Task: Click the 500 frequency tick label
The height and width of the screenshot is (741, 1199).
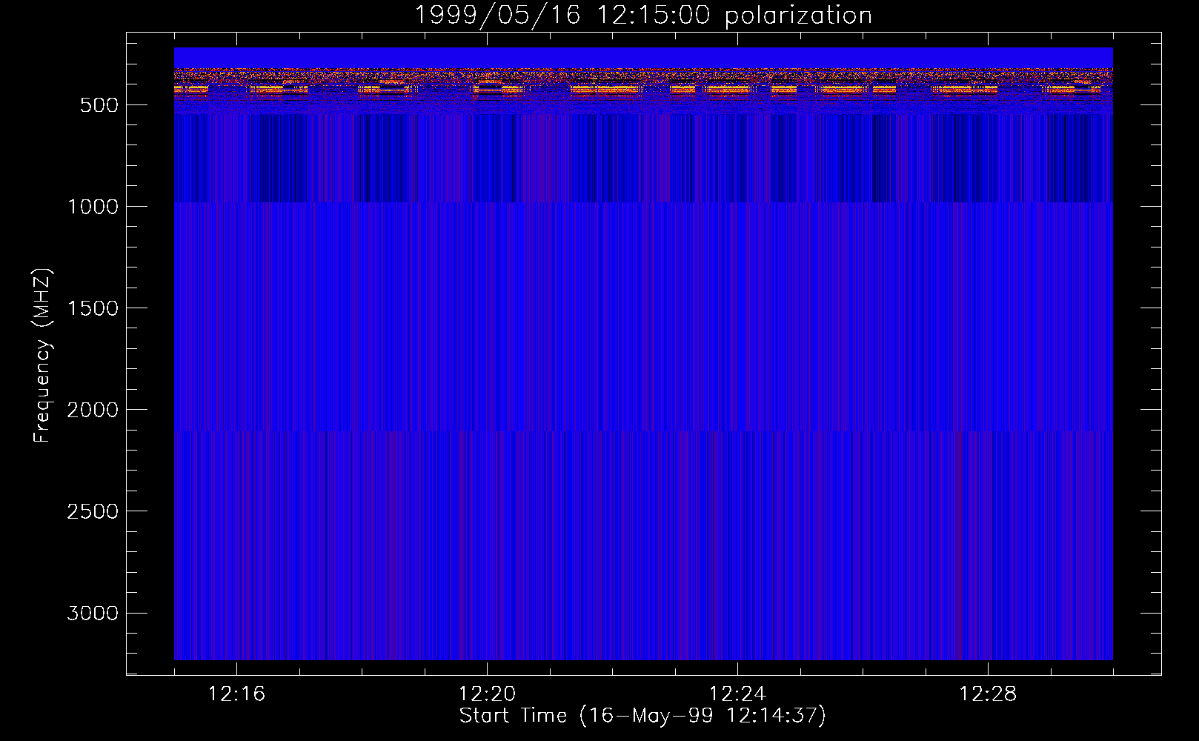Action: click(x=99, y=105)
